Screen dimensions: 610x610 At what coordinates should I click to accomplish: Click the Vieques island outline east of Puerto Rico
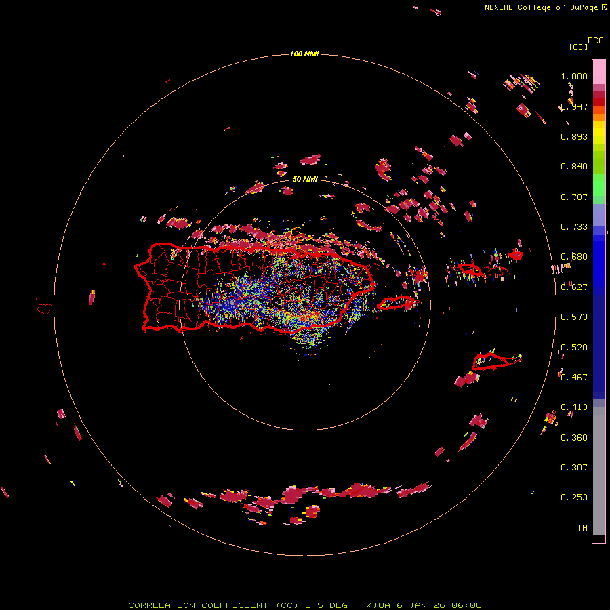[396, 303]
